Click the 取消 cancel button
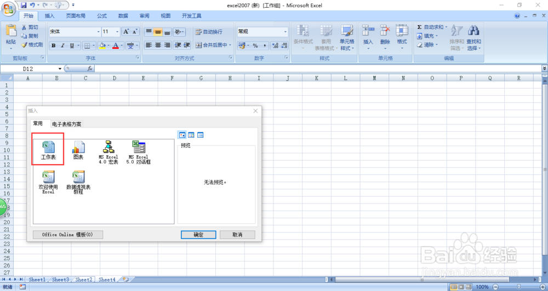Screen dimensions: 548x291 point(237,235)
